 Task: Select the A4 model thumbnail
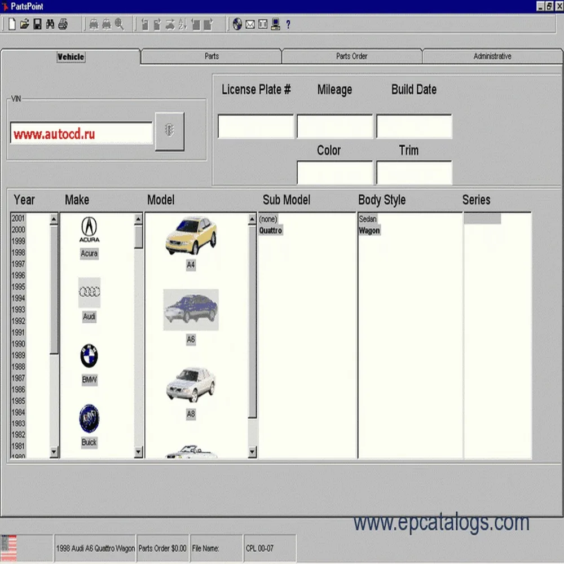(x=191, y=236)
